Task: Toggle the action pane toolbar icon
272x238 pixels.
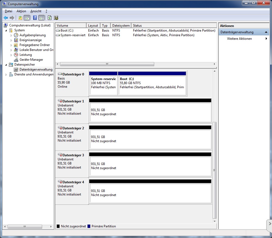Action: pyautogui.click(x=42, y=18)
